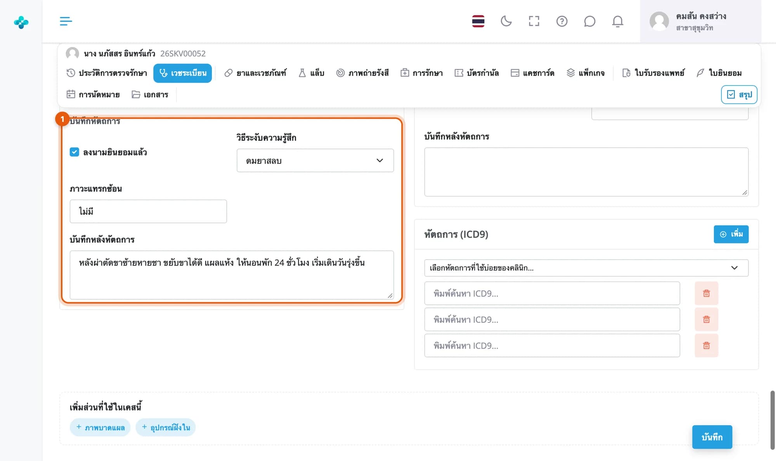Delete the first ICD9 search row
The height and width of the screenshot is (461, 776).
tap(706, 293)
